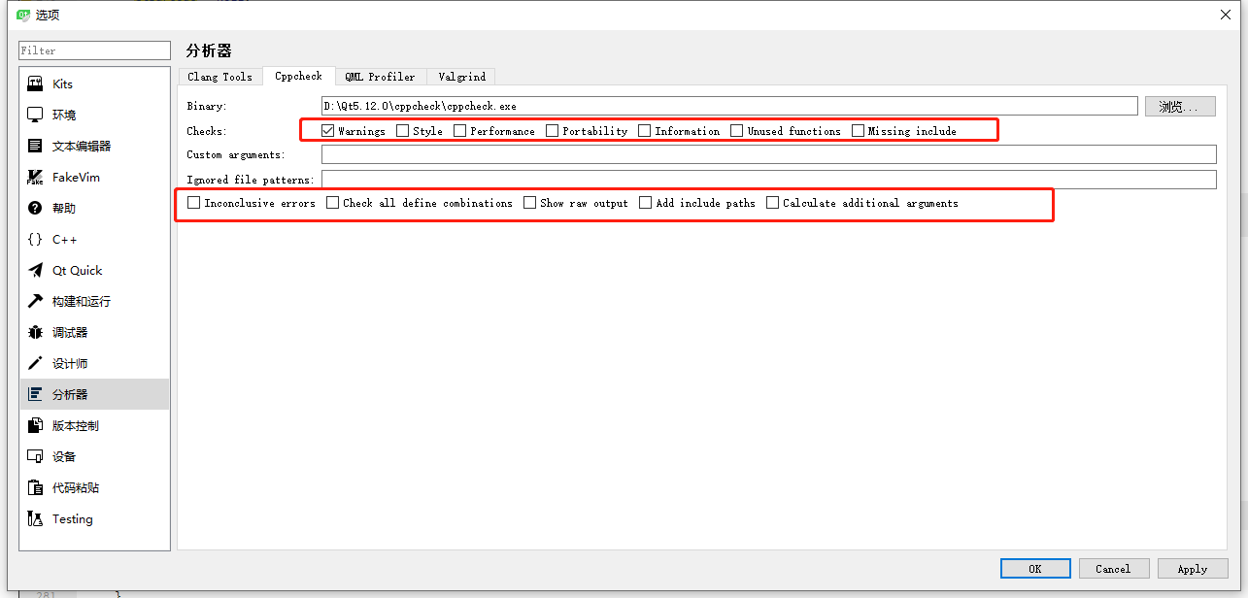1248x598 pixels.
Task: Open the Kits settings section
Action: coord(60,83)
